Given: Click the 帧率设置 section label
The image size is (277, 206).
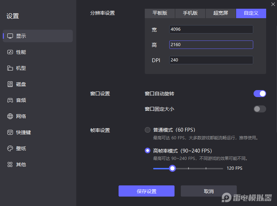Looking at the screenshot, I should [100, 130].
